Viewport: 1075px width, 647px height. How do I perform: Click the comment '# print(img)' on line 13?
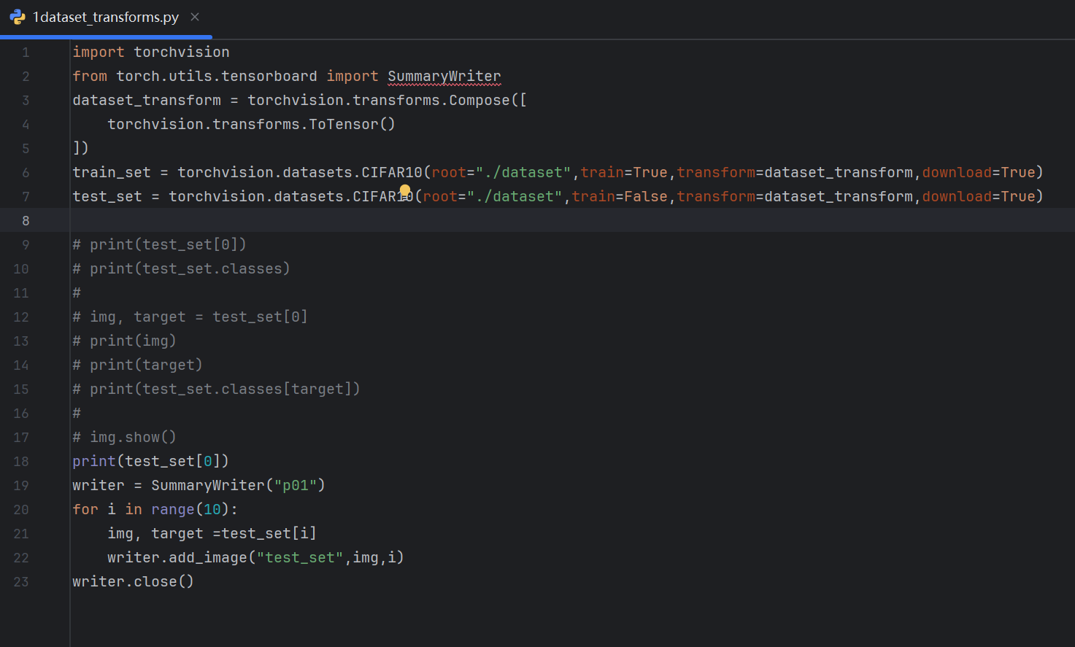(x=125, y=341)
